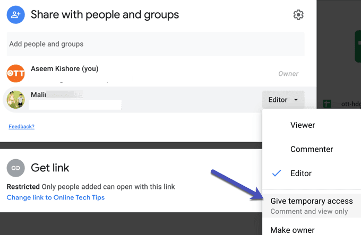Choose Give temporary access
The height and width of the screenshot is (235, 361).
pos(312,201)
